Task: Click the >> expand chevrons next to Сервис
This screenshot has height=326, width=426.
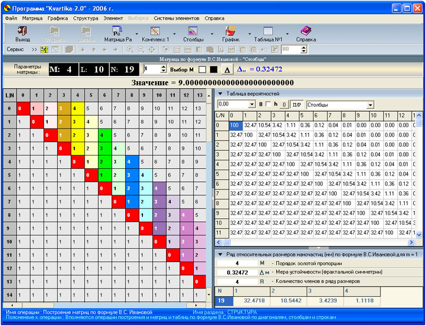Action: (x=34, y=50)
